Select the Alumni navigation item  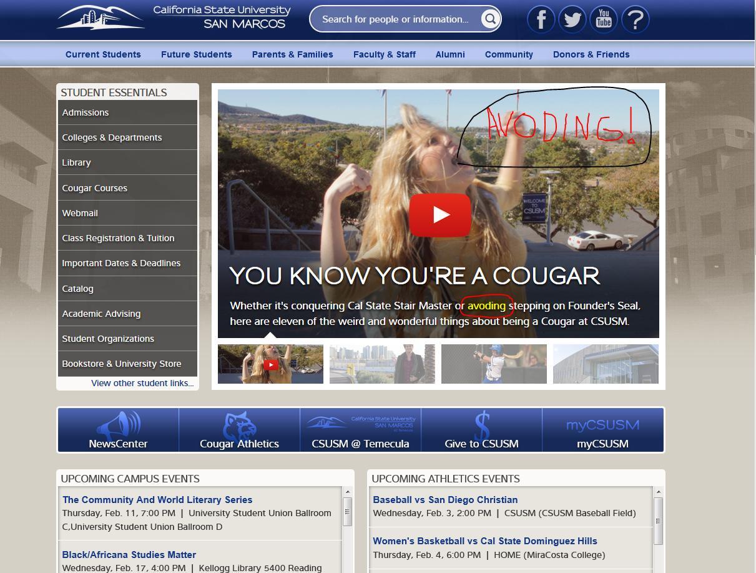point(449,54)
